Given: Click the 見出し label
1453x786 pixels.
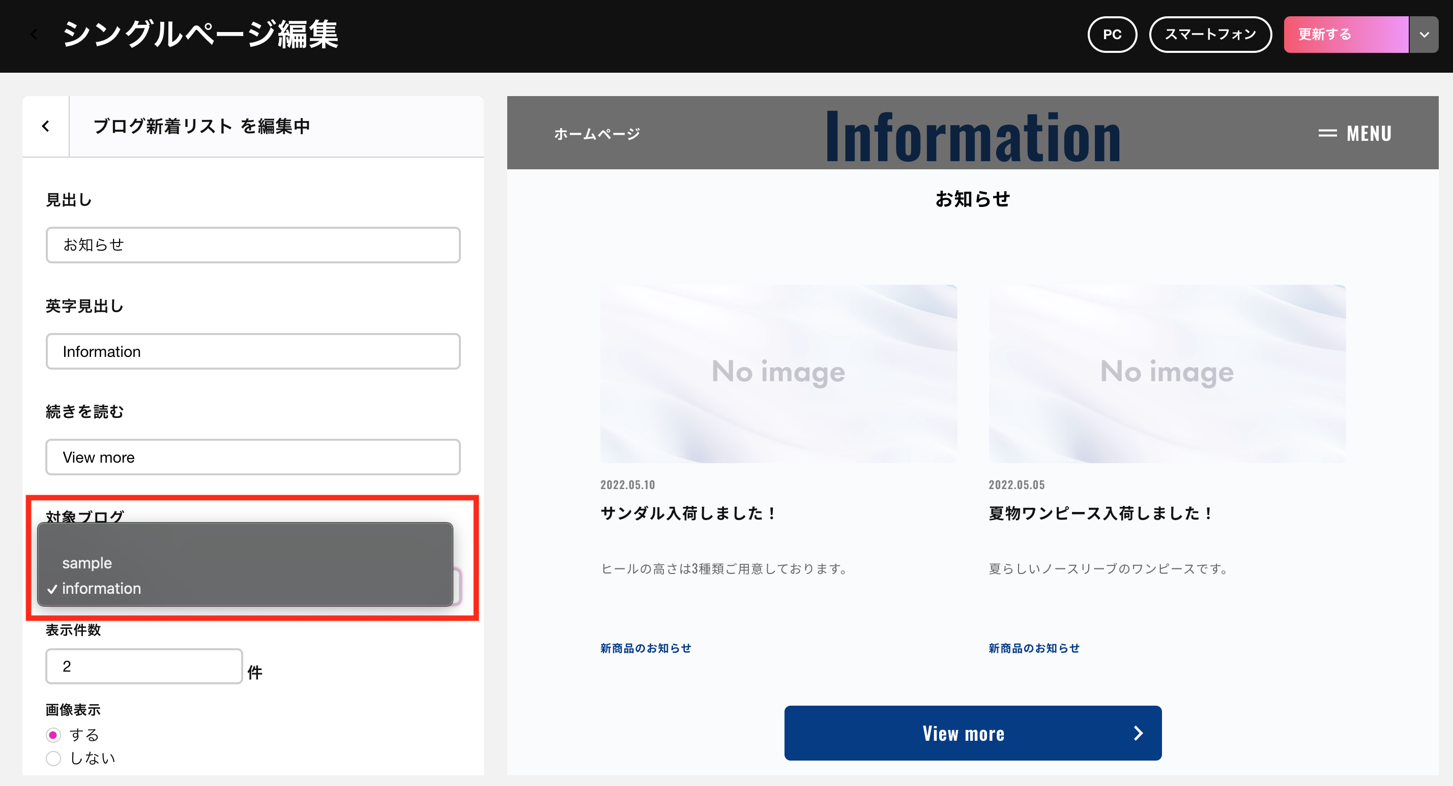Looking at the screenshot, I should point(69,200).
